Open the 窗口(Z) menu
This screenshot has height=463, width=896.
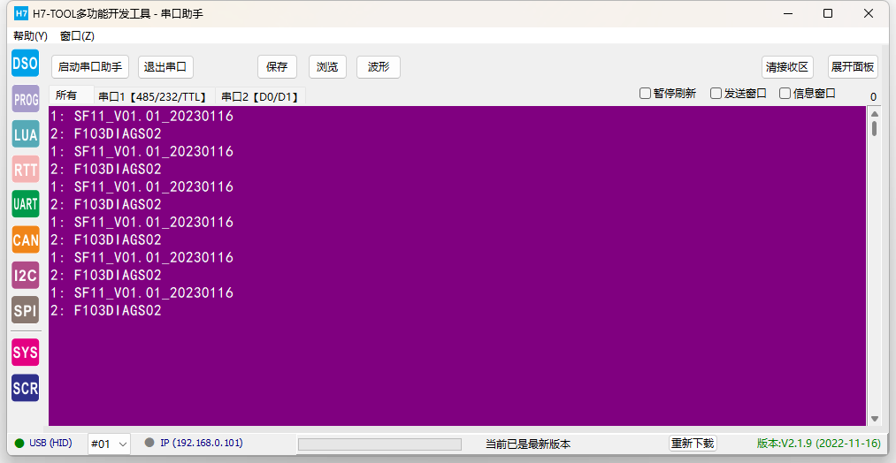tap(77, 36)
